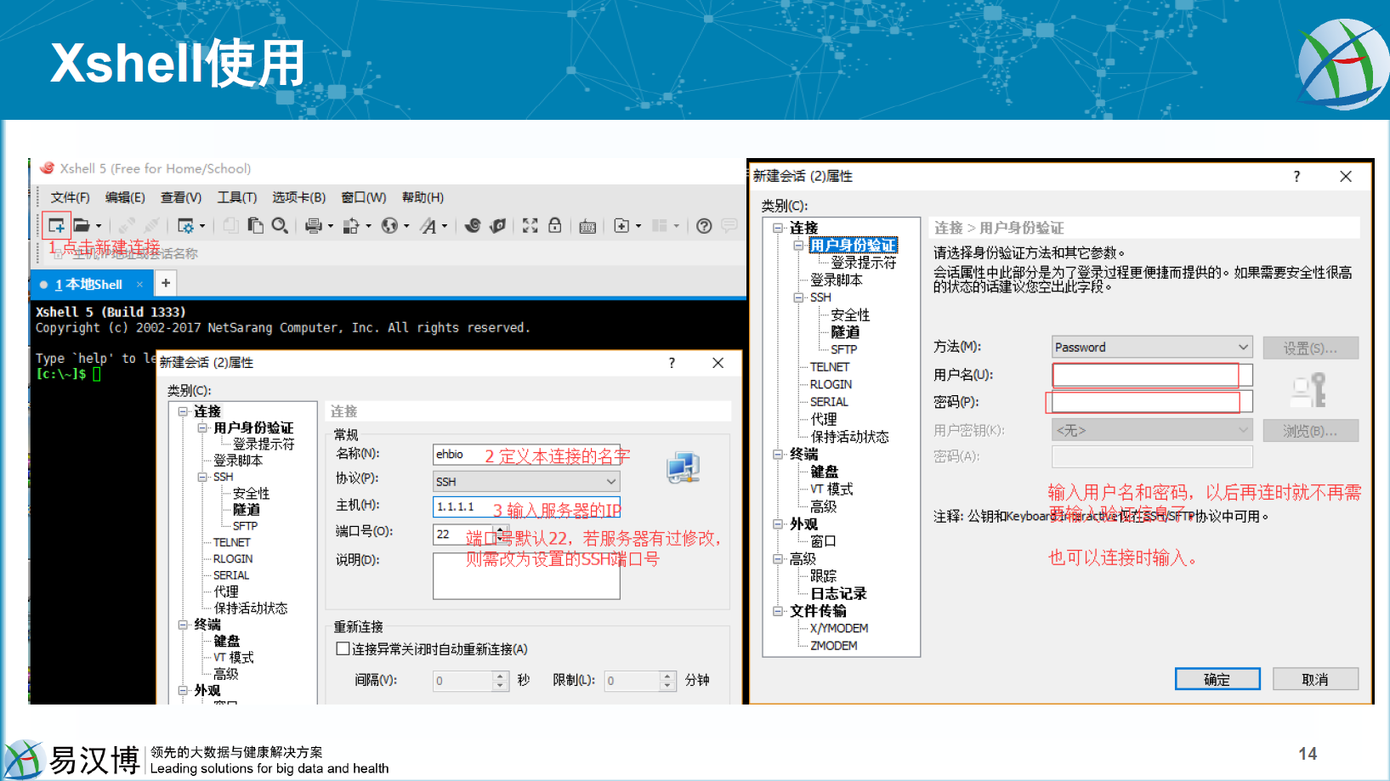1390x781 pixels.
Task: Click the file transfer toolbar icon
Action: tap(350, 225)
